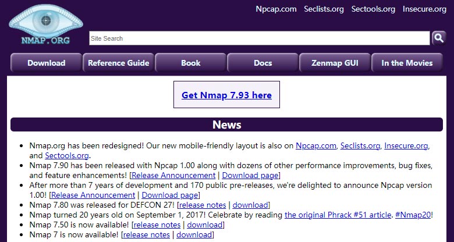Image resolution: width=454 pixels, height=242 pixels.
Task: Click download for Nmap 7.50
Action: [x=205, y=225]
